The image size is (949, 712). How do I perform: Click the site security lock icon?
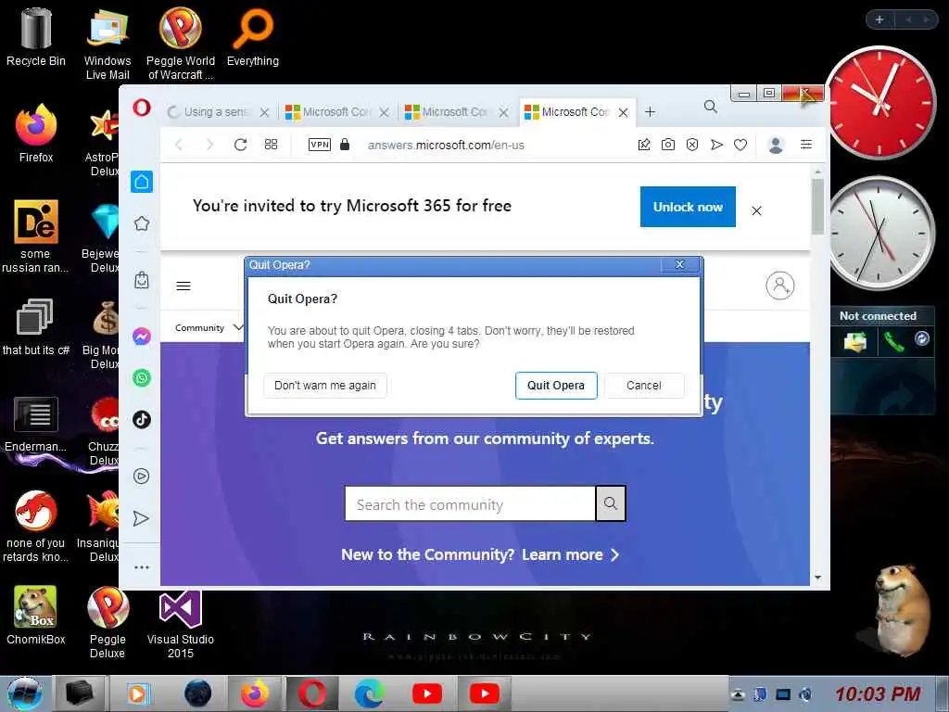[345, 144]
